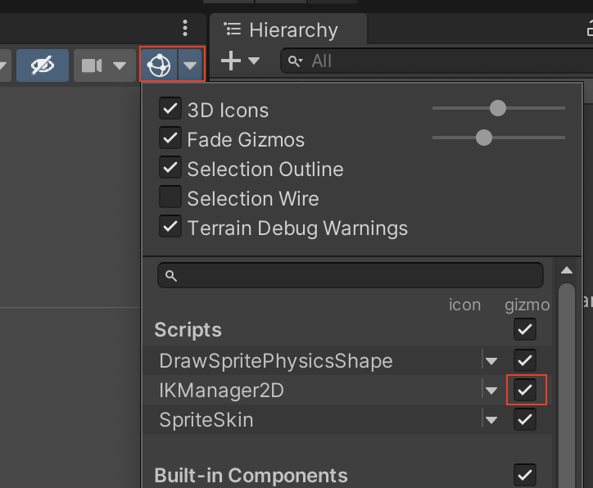Expand the Hierarchy create dropdown arrow
Viewport: 593px width, 488px height.
(x=254, y=61)
